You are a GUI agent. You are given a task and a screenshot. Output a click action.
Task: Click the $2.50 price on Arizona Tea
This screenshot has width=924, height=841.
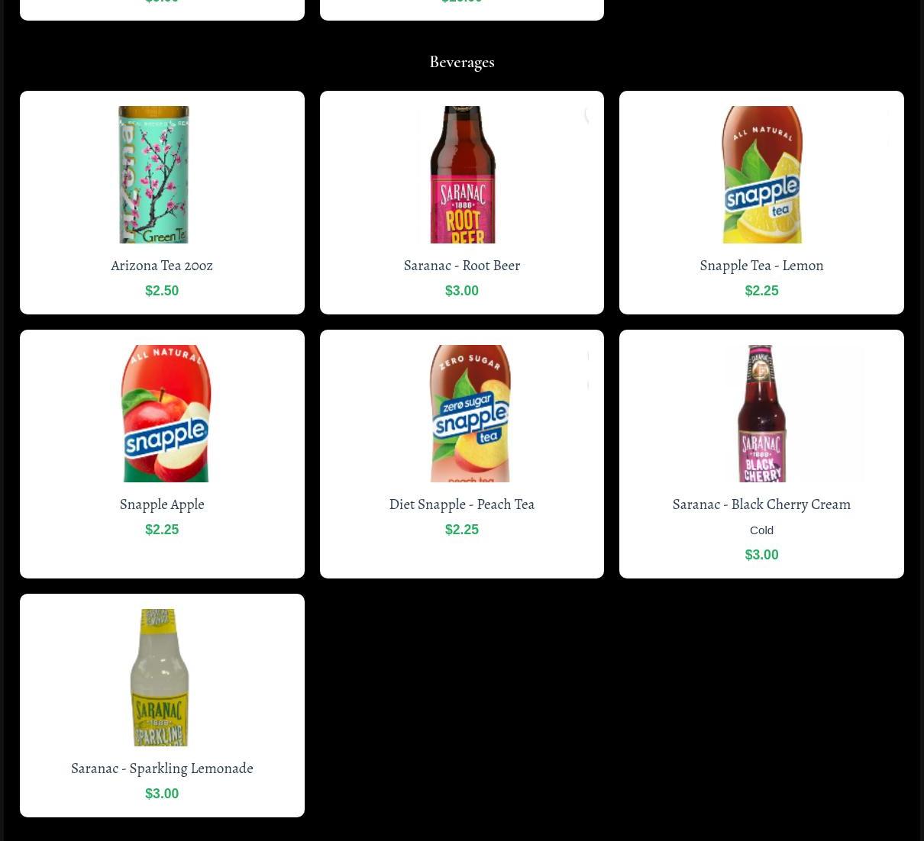click(x=162, y=291)
